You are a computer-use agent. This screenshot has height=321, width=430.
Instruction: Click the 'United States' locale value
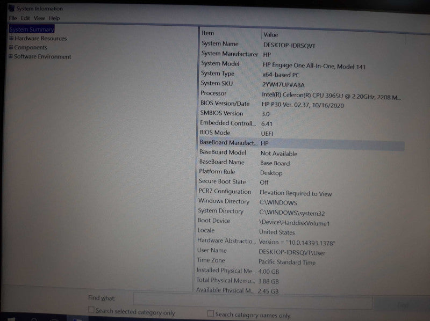pos(277,232)
